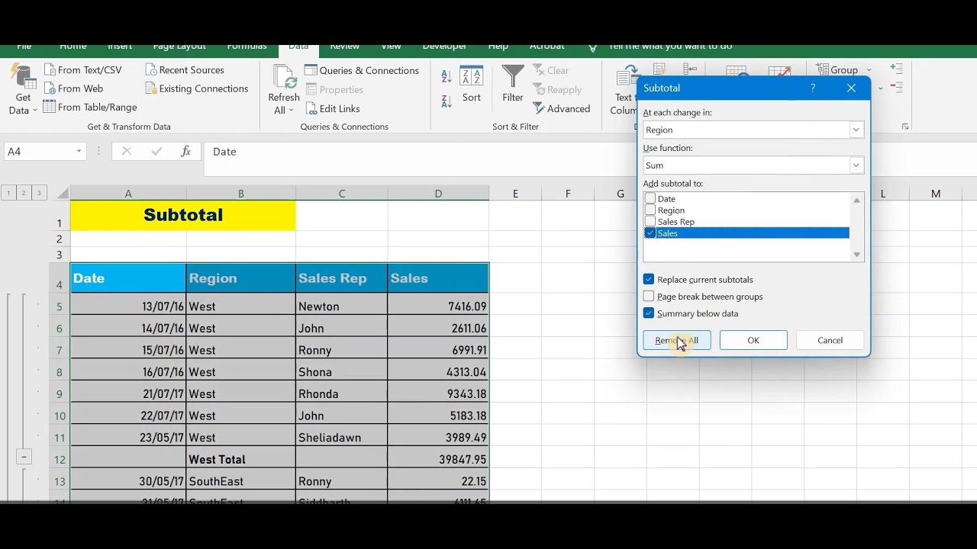The width and height of the screenshot is (977, 549).
Task: Expand the Name Box dropdown
Action: pos(79,152)
